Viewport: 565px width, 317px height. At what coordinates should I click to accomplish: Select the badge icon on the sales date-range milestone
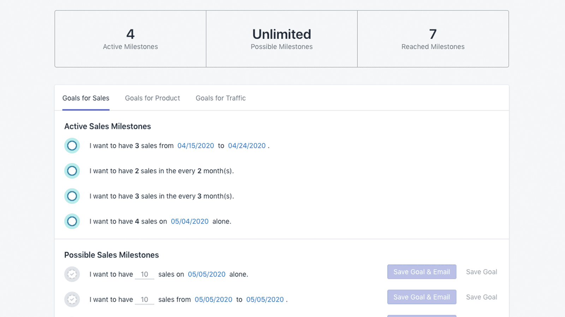coord(72,299)
